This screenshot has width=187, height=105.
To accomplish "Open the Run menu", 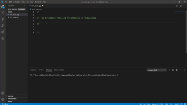I will coord(32,2).
